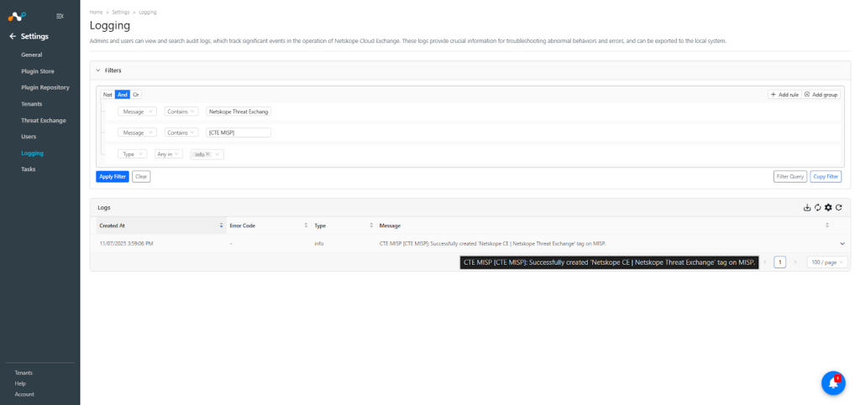Click the Apply Filter button
The image size is (860, 405).
(x=113, y=176)
